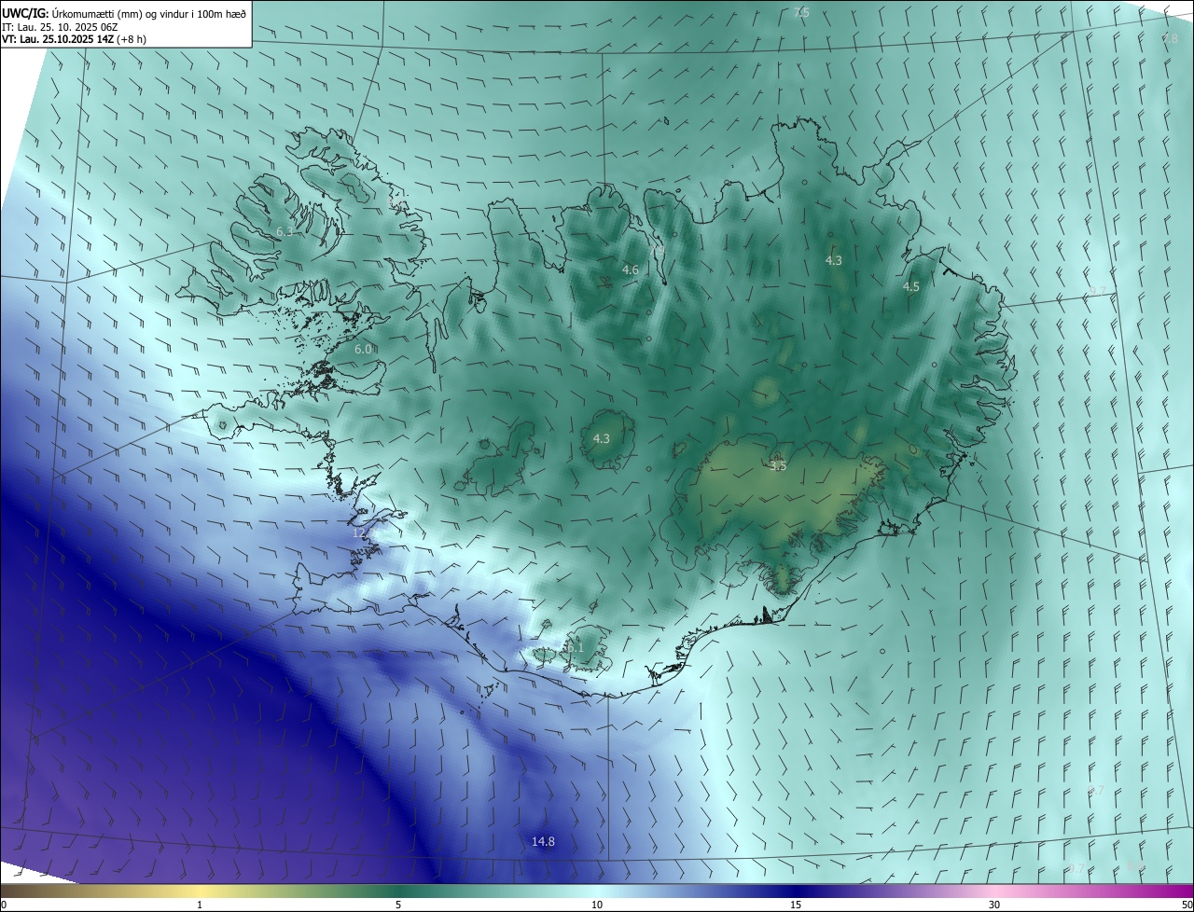Click the color legend label '30'
The width and height of the screenshot is (1194, 912).
coord(994,905)
